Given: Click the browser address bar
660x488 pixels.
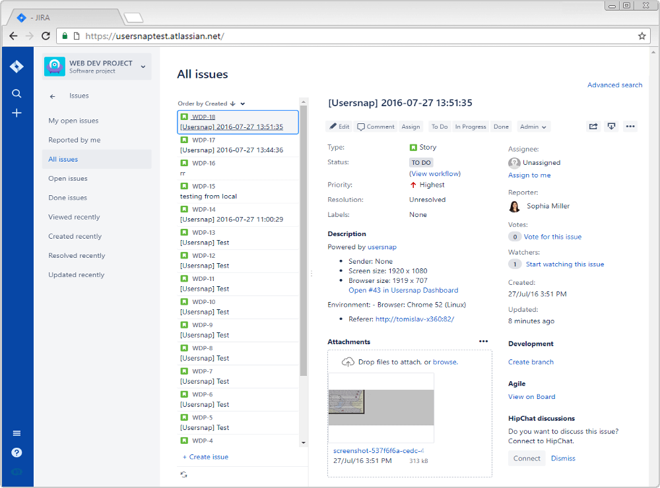Looking at the screenshot, I should point(354,36).
